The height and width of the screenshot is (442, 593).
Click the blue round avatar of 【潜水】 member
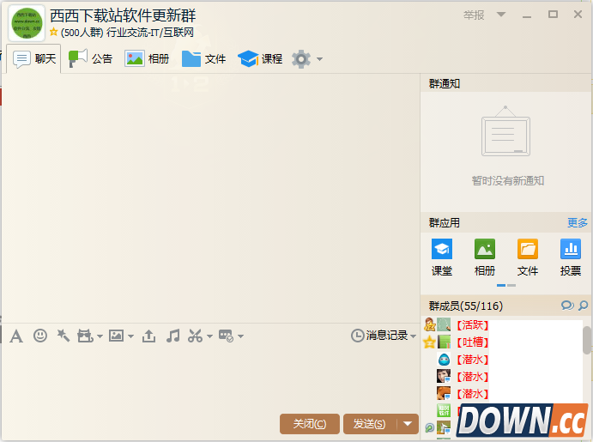444,360
